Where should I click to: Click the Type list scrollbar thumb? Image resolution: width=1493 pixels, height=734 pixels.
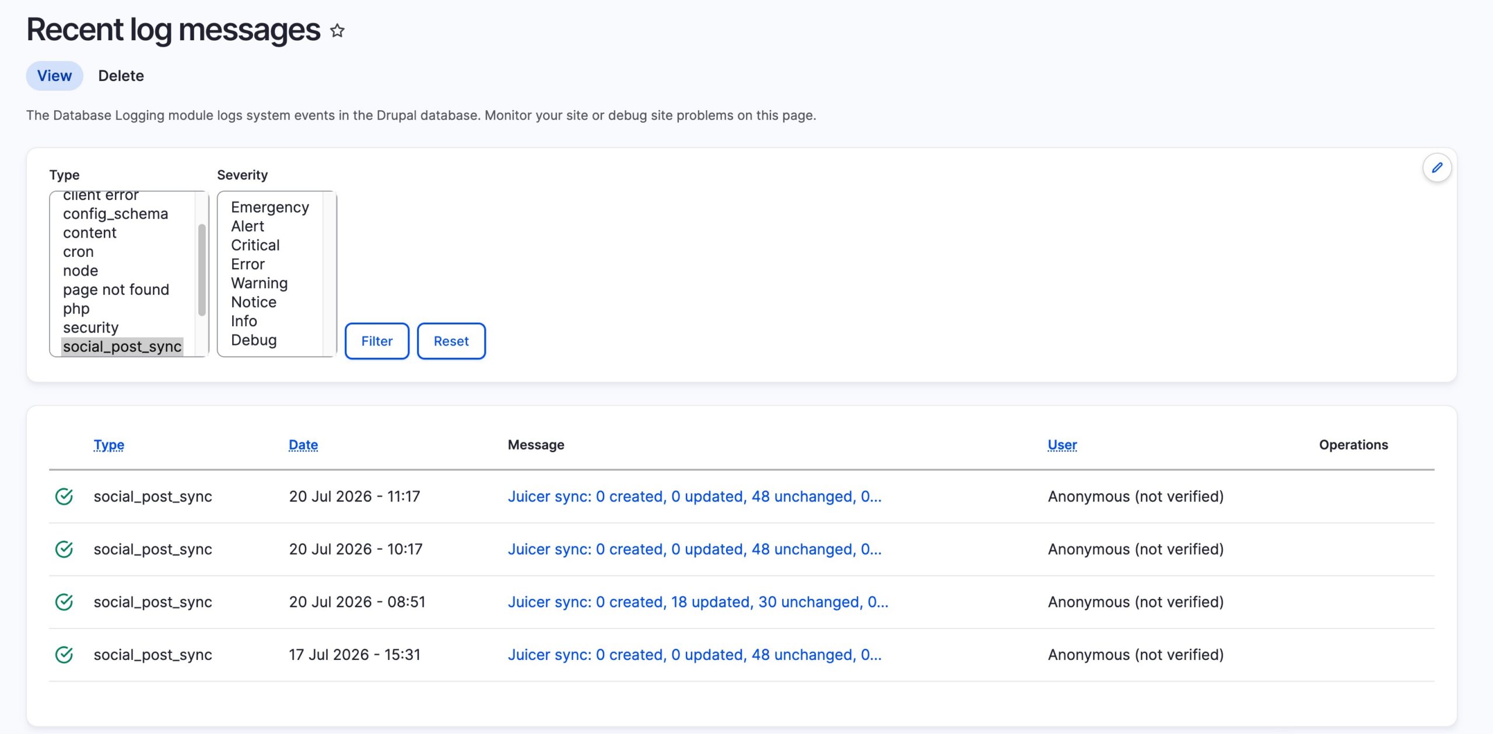[x=202, y=270]
